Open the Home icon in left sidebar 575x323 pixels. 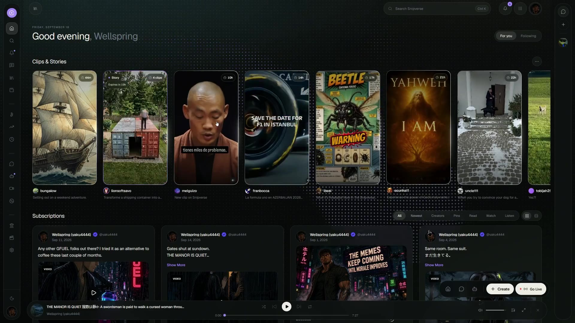12,28
